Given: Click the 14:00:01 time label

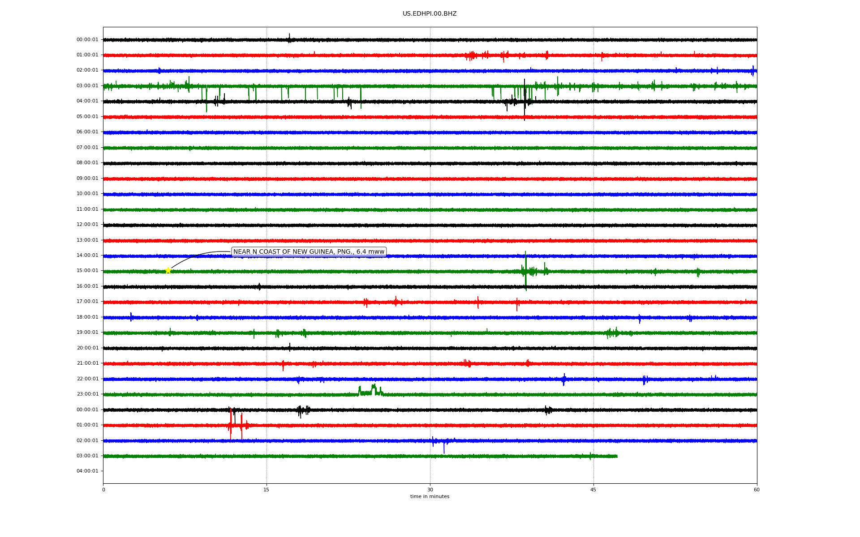Looking at the screenshot, I should [x=87, y=256].
